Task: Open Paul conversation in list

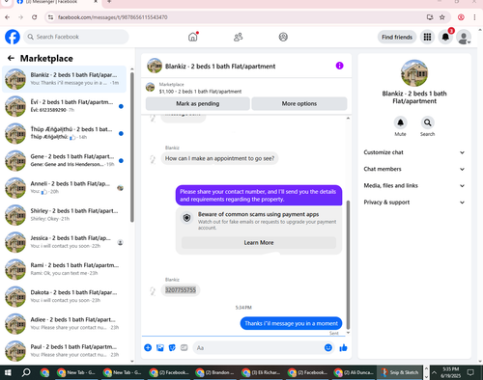Action: pos(64,351)
